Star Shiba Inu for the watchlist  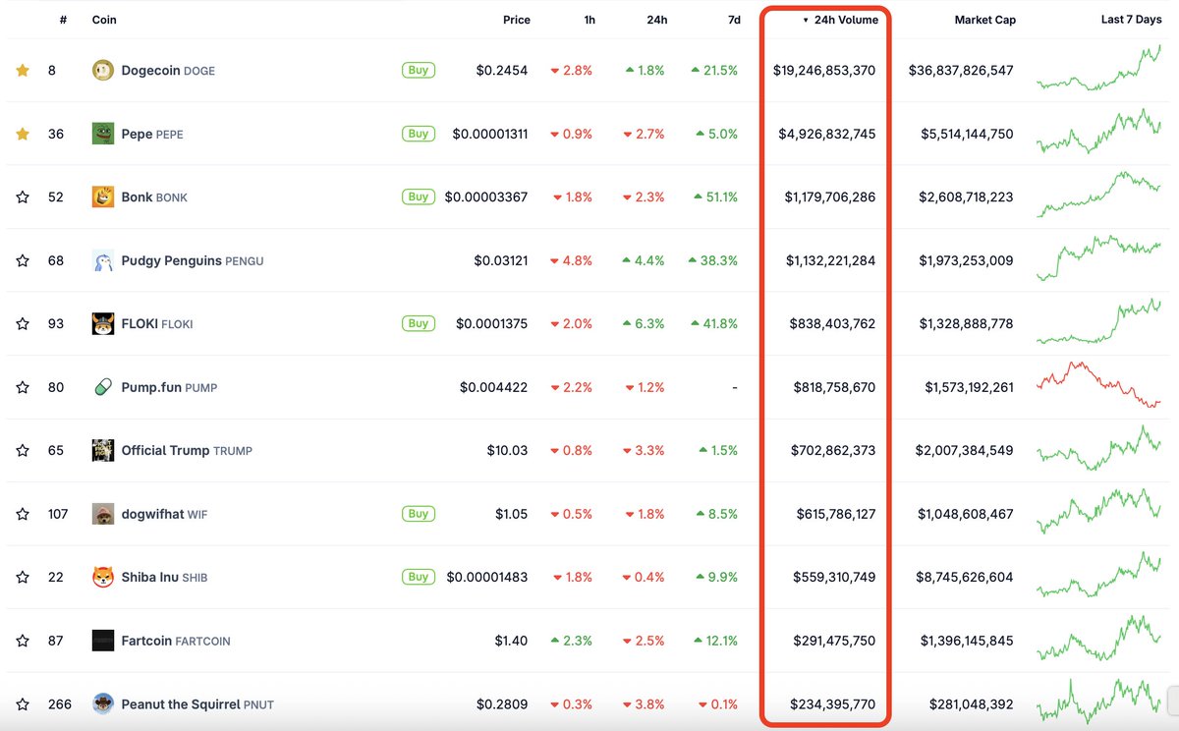(x=23, y=577)
